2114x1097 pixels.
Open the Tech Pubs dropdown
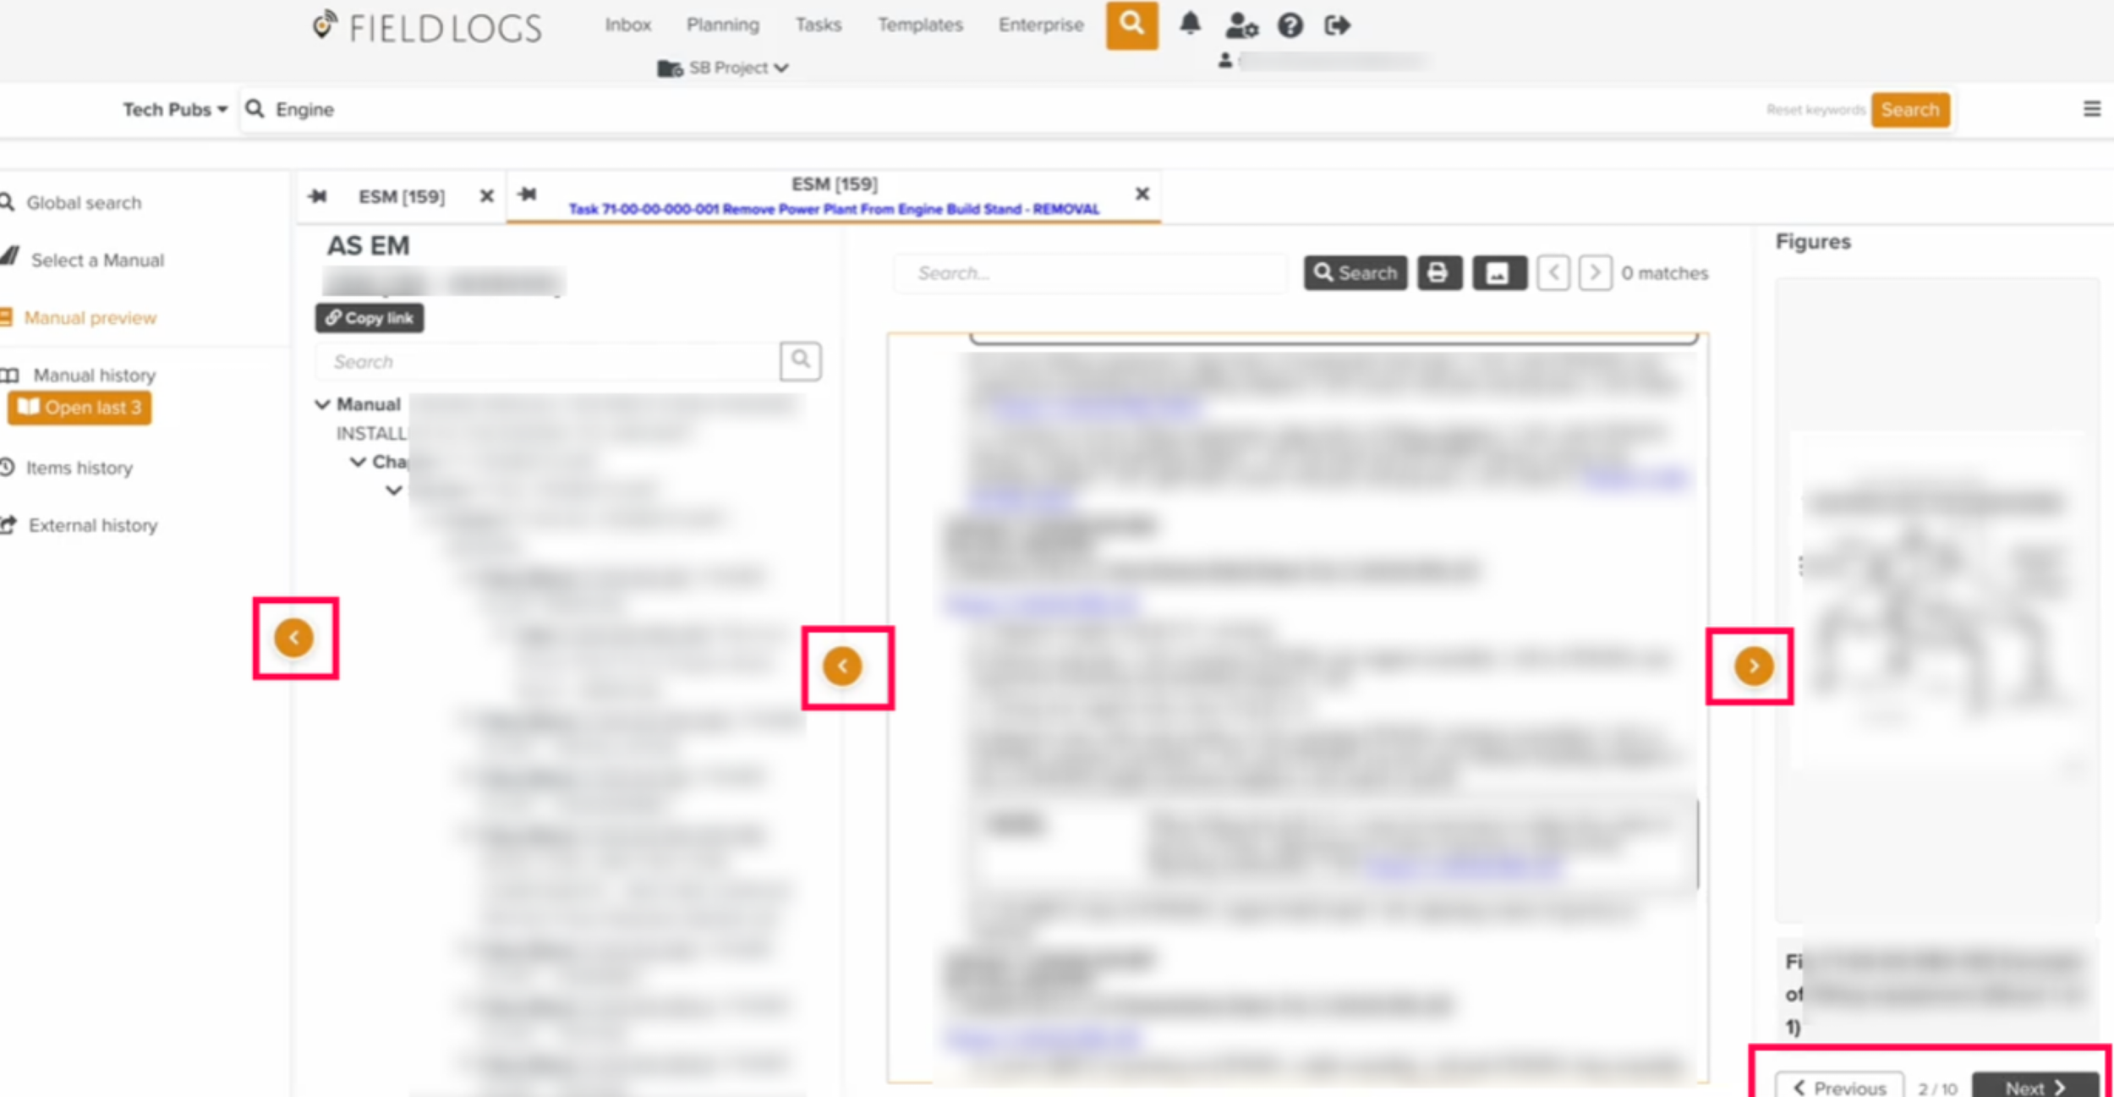click(173, 109)
